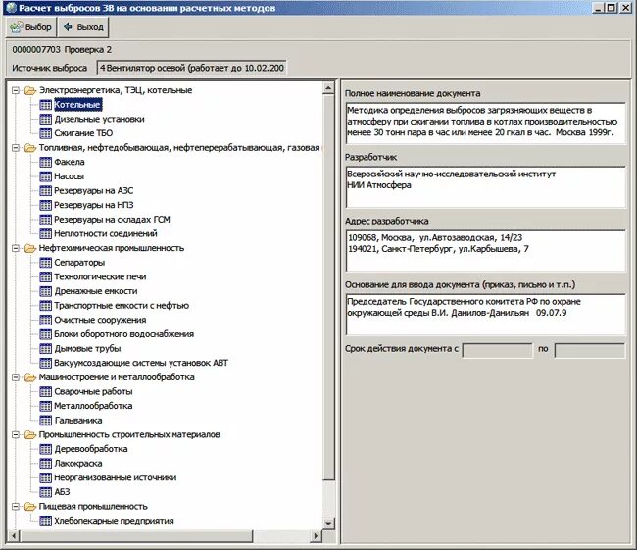
Task: Click the Срок действия документа с date field
Action: pos(497,350)
